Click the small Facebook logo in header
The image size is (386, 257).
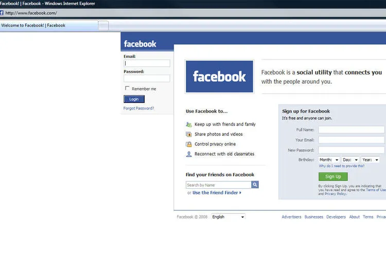click(x=140, y=44)
